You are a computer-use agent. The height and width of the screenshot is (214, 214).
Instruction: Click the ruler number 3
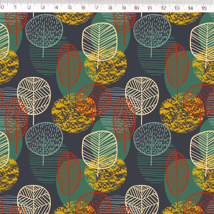(43, 7)
